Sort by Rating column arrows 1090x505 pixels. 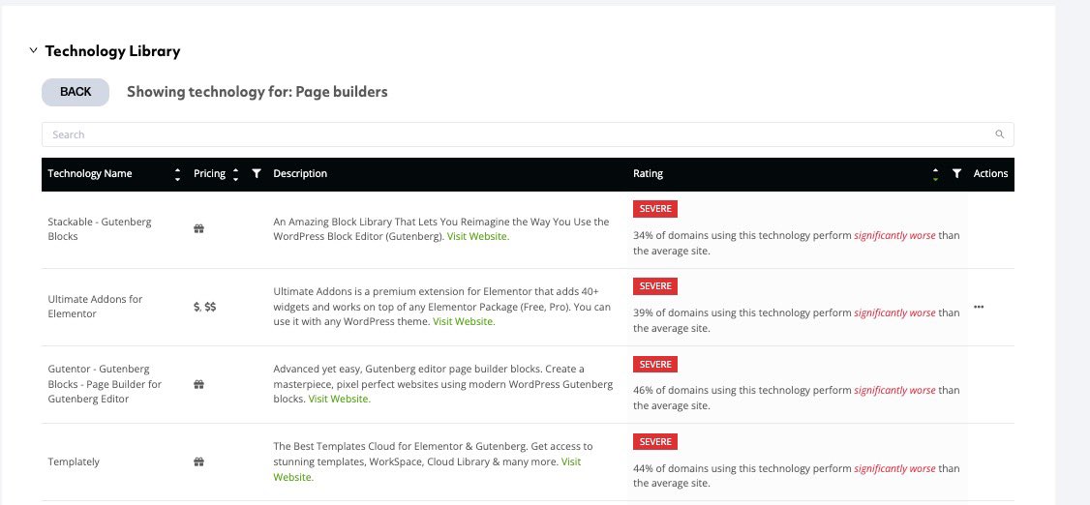click(x=935, y=174)
